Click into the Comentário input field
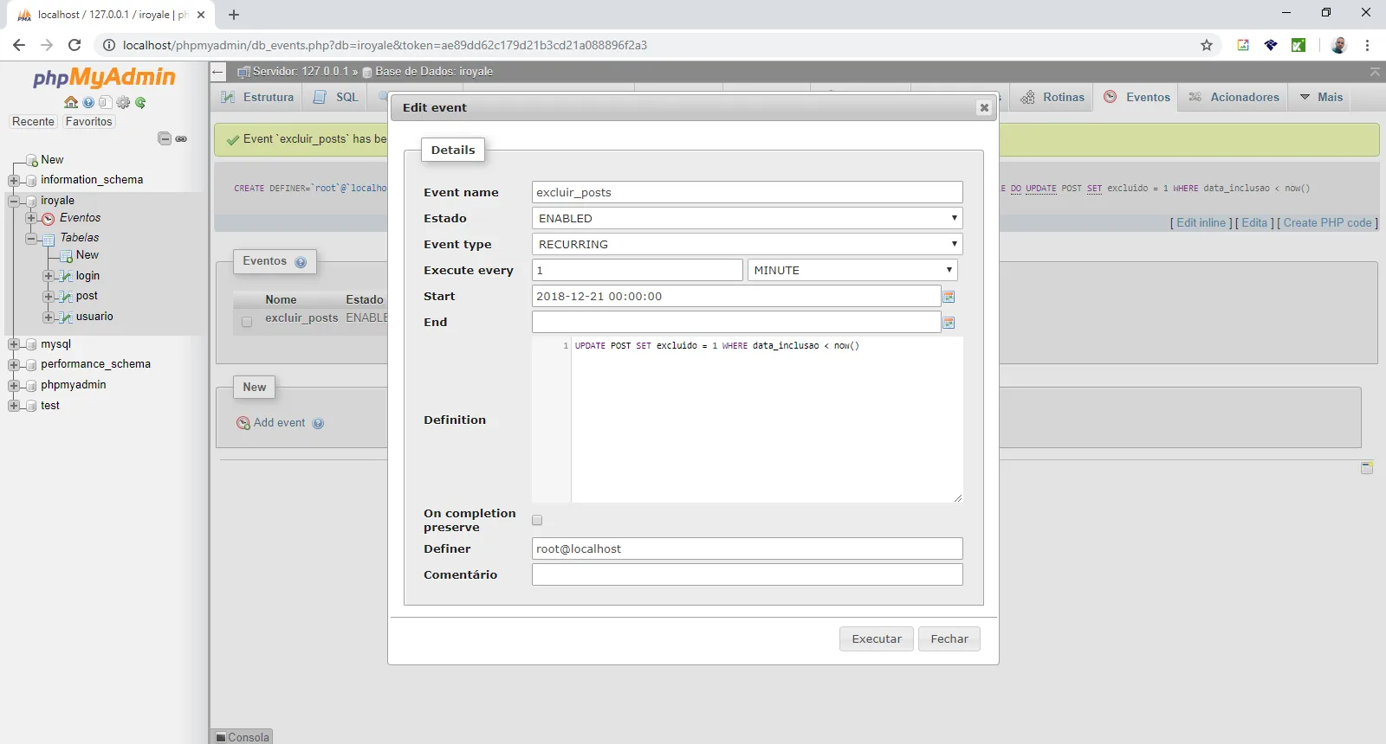The height and width of the screenshot is (744, 1386). 747,574
